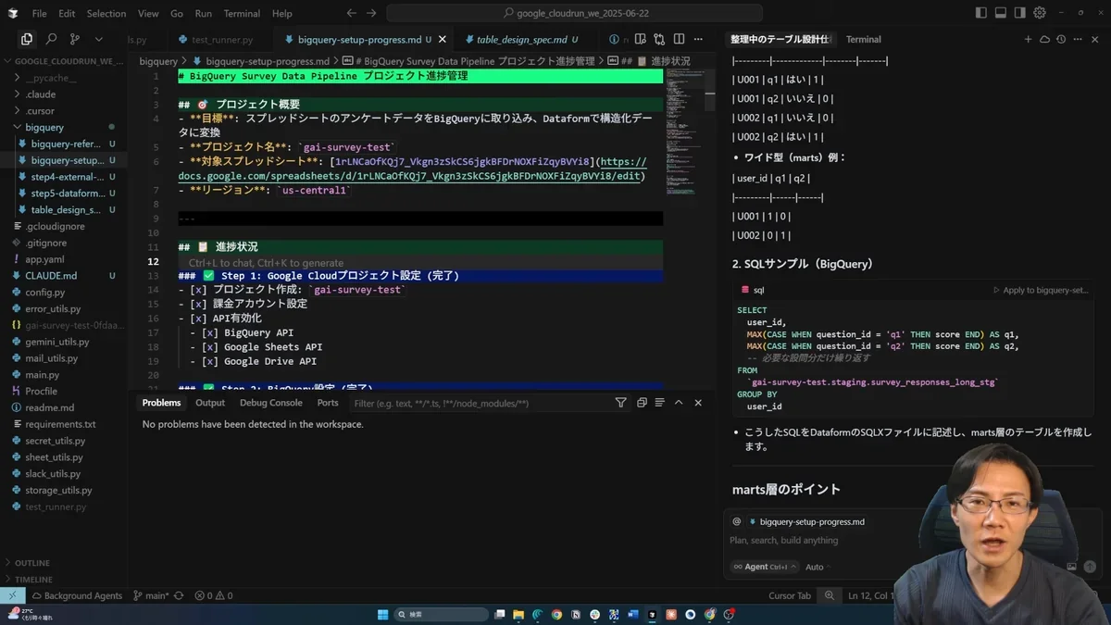Expand the OUTLINE section

(x=64, y=563)
